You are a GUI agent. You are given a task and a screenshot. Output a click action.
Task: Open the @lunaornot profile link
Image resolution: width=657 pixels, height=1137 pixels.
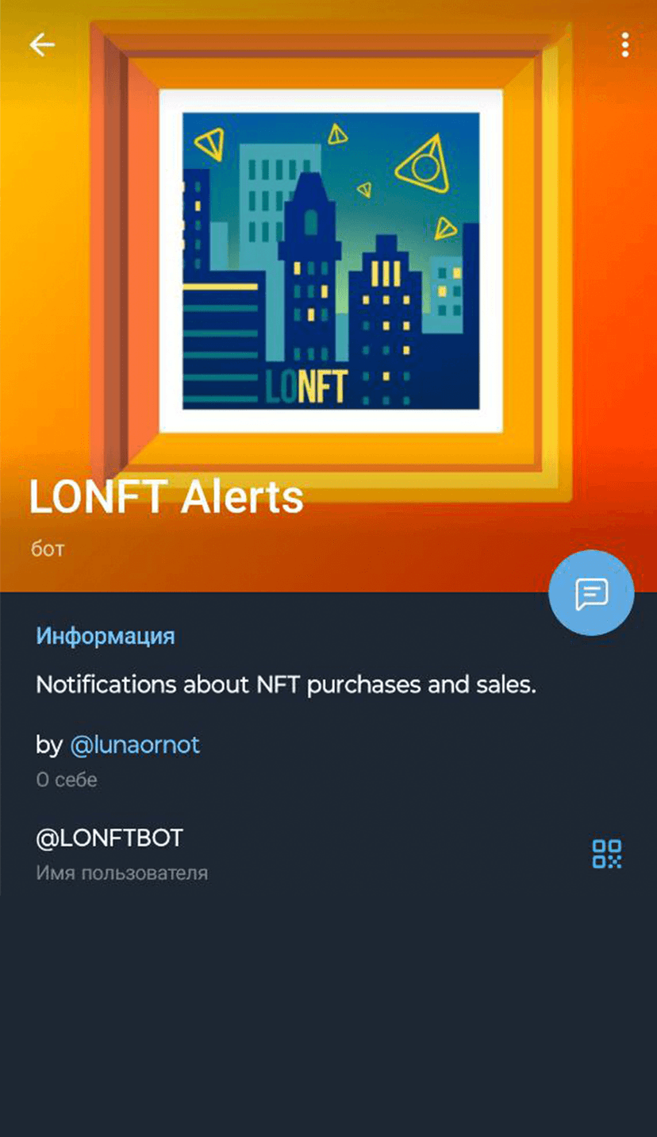tap(135, 745)
